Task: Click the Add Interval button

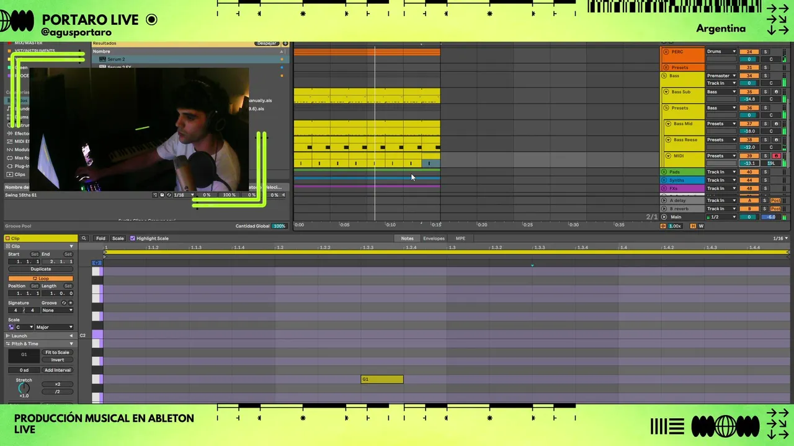Action: [57, 370]
